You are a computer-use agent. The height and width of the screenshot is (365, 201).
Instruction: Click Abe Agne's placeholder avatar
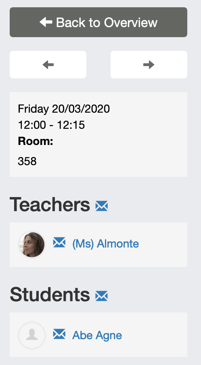[32, 336]
